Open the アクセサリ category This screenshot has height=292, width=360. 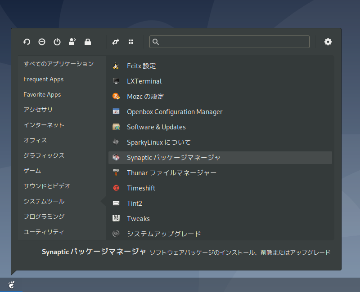coord(38,110)
